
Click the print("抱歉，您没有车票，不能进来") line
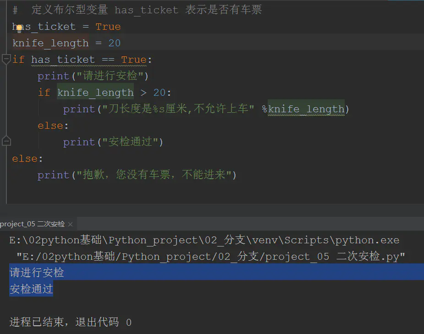[137, 175]
